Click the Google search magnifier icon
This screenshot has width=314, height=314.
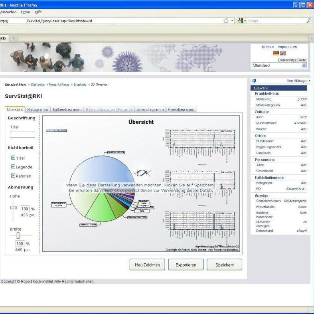pyautogui.click(x=308, y=21)
